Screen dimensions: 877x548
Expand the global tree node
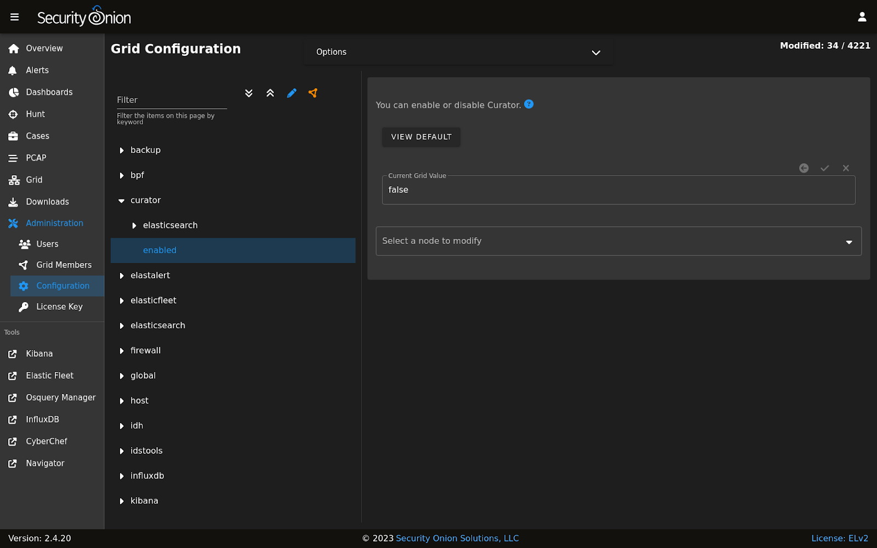coord(122,376)
